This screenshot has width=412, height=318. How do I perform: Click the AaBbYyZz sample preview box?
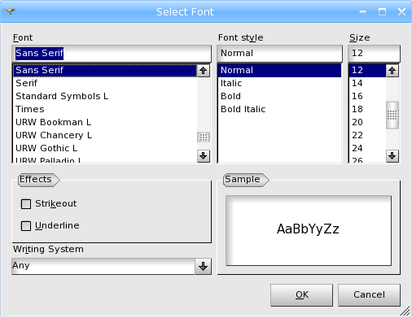[x=309, y=230]
